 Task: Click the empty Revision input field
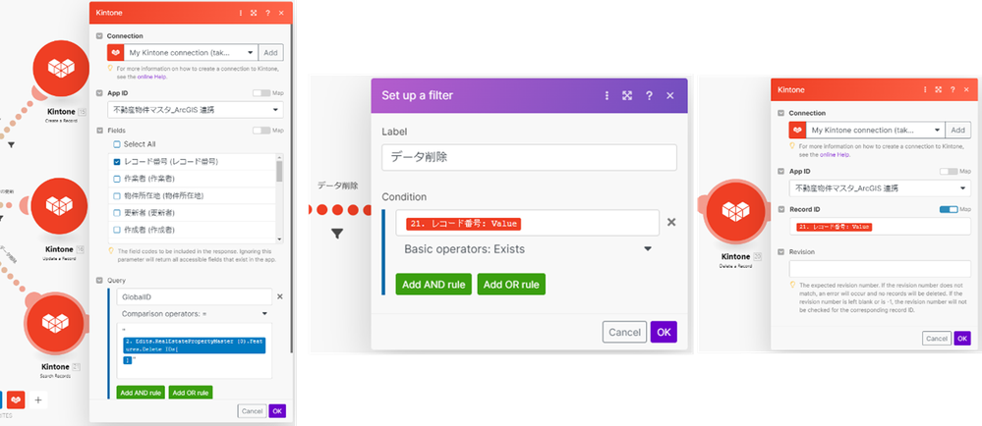[x=880, y=269]
